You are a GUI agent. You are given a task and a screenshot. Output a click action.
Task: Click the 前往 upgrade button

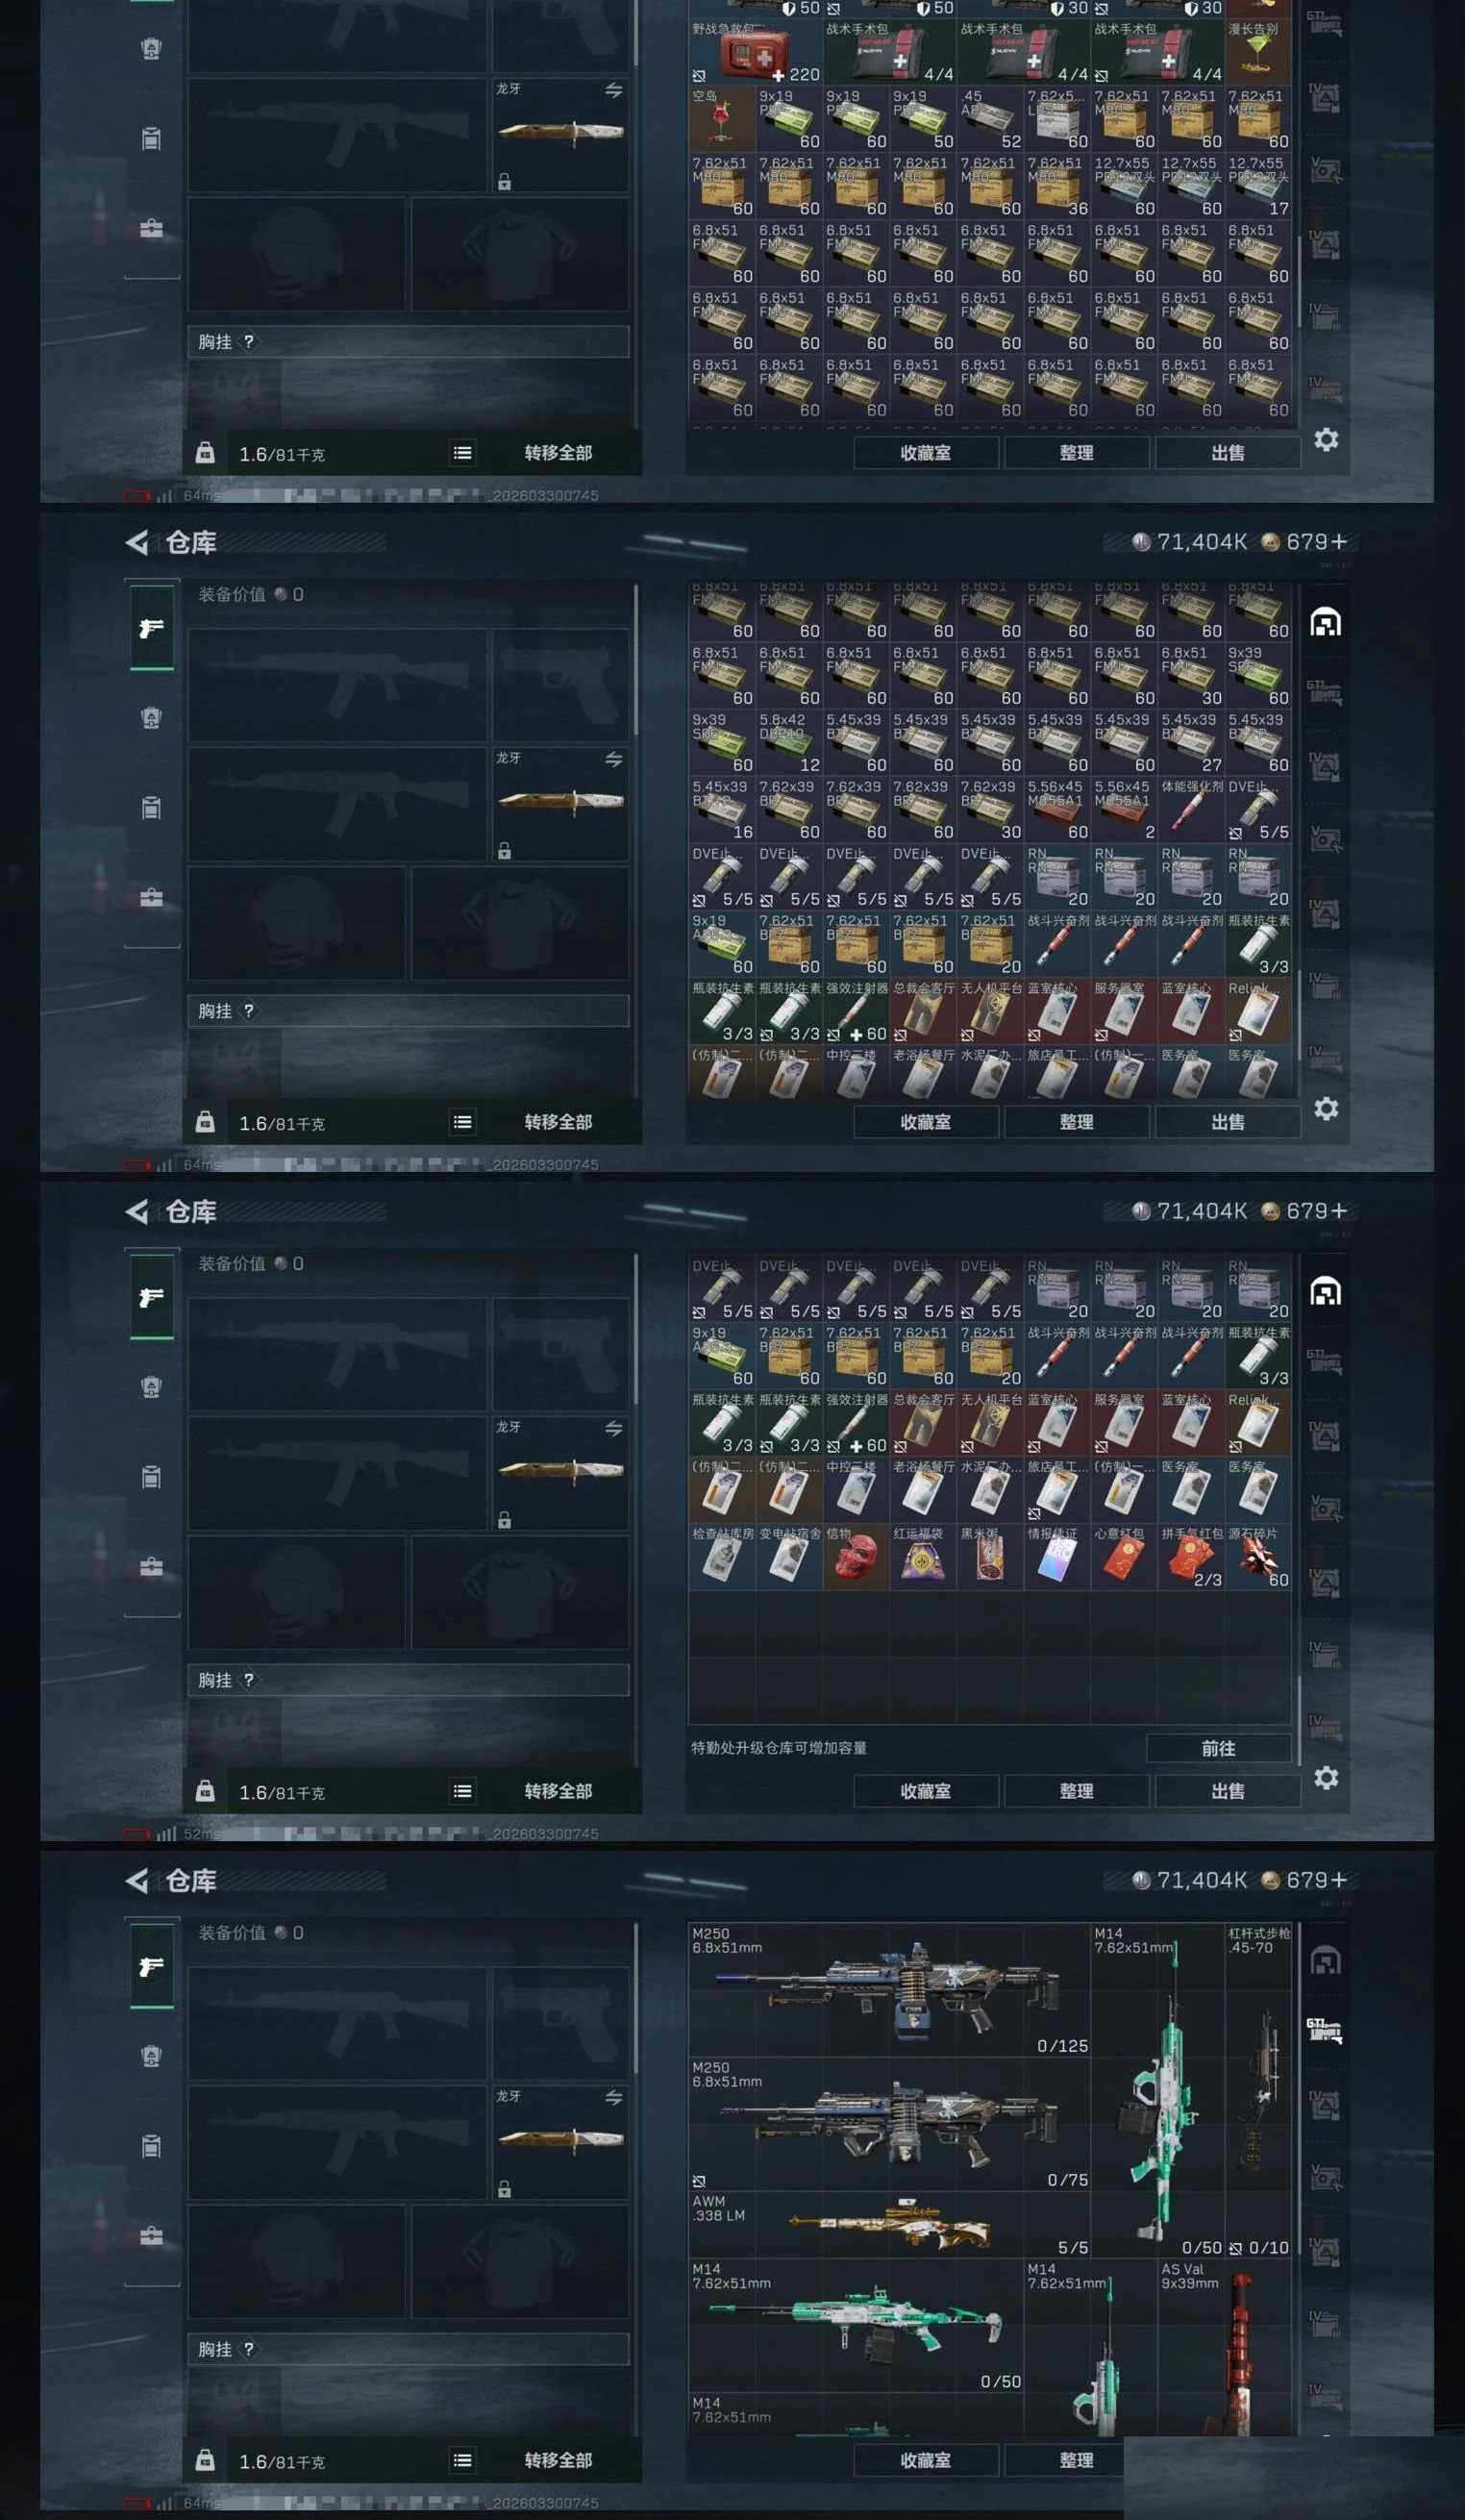click(x=1218, y=1748)
